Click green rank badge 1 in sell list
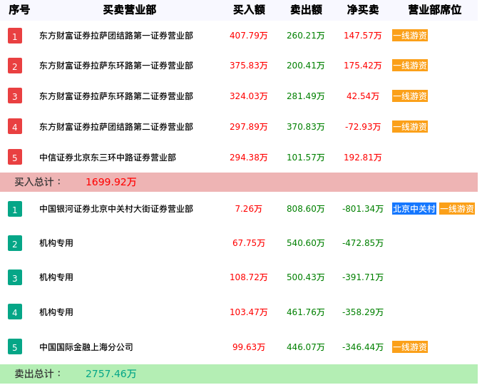The height and width of the screenshot is (385, 482). [x=15, y=209]
